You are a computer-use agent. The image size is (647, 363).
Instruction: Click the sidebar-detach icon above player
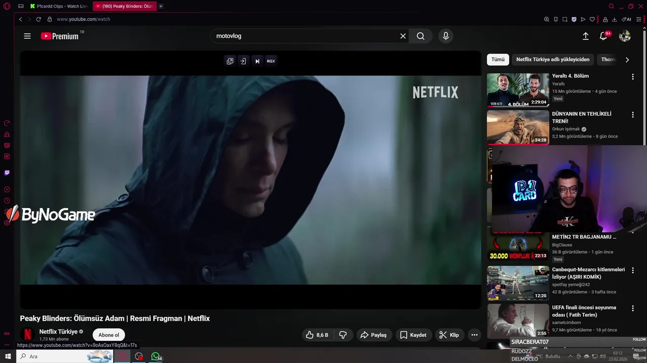pyautogui.click(x=243, y=61)
